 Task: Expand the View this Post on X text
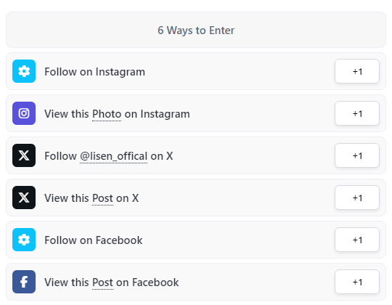click(x=91, y=198)
